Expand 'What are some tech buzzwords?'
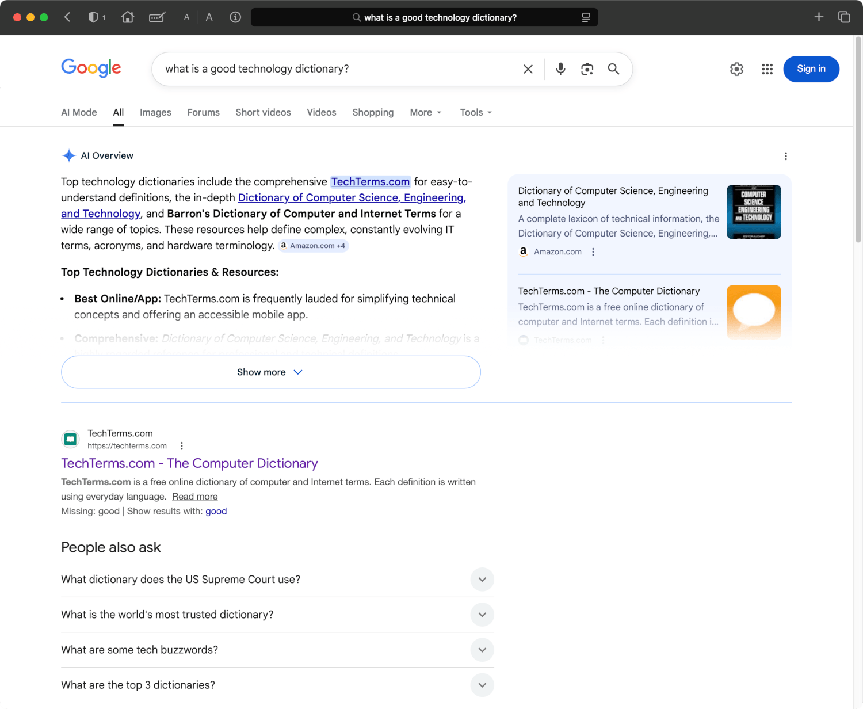This screenshot has height=709, width=863. coord(482,650)
